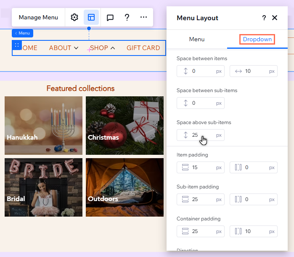
Task: Close the Menu Layout panel
Action: 275,18
